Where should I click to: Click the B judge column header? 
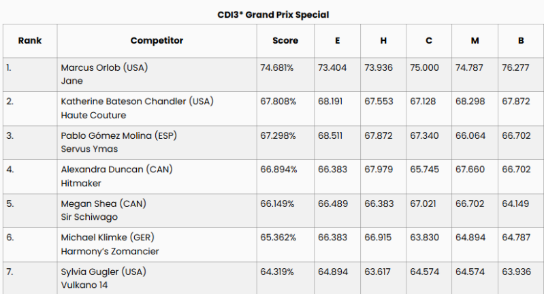coord(521,41)
